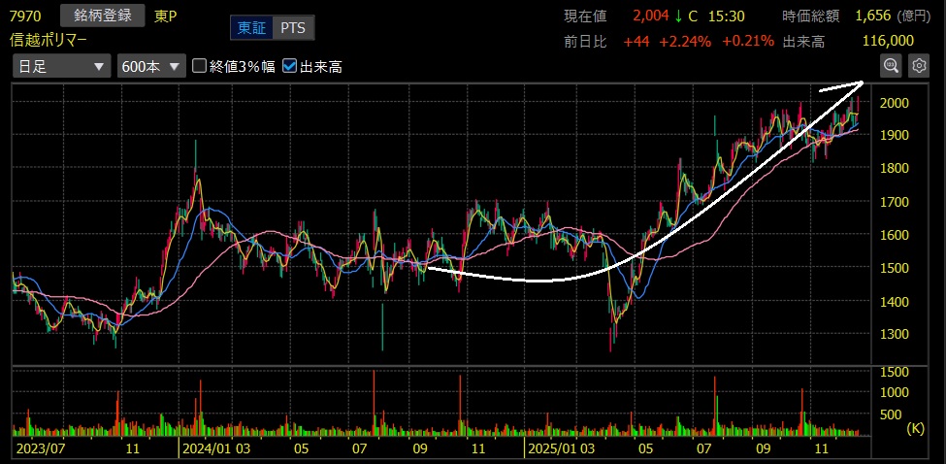The height and width of the screenshot is (464, 946).
Task: Switch to the 東証 tab
Action: click(251, 28)
